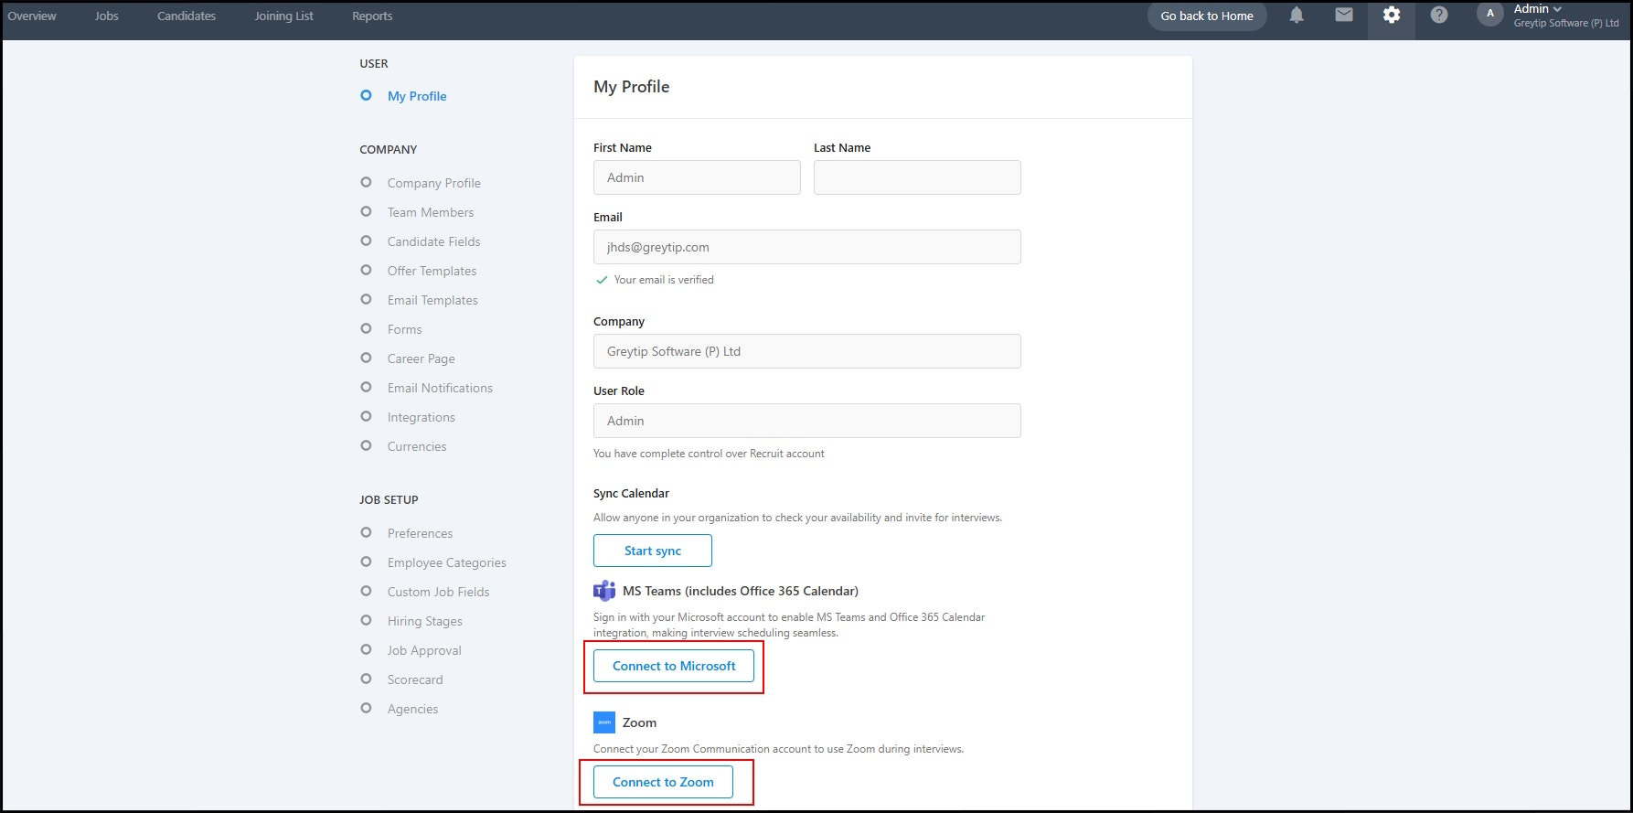Image resolution: width=1633 pixels, height=813 pixels.
Task: Click the Email input field
Action: pyautogui.click(x=807, y=247)
